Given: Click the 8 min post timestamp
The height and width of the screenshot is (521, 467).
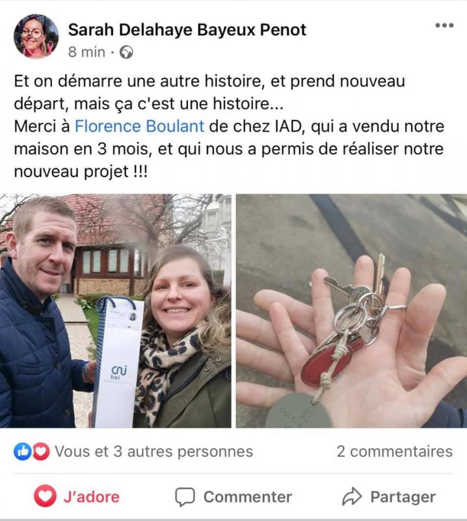Looking at the screenshot, I should point(87,52).
